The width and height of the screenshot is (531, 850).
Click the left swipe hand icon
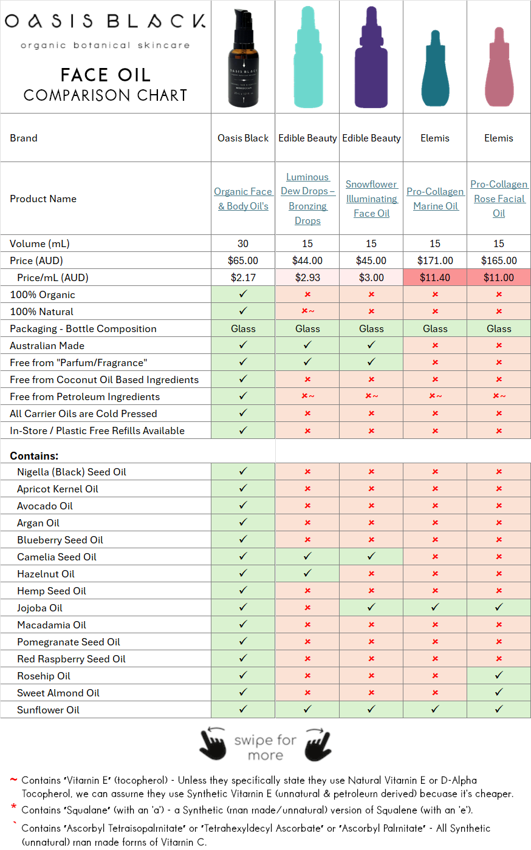(x=214, y=746)
